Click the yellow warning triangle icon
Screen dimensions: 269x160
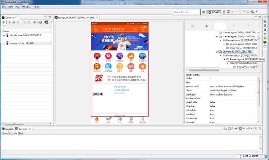(207, 26)
